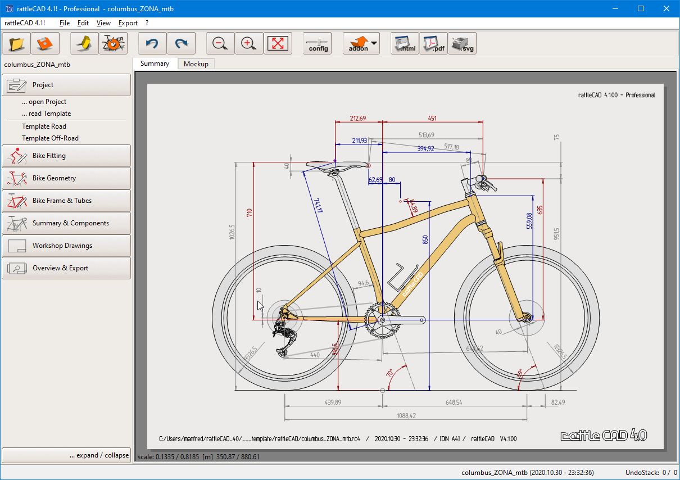This screenshot has width=680, height=480.
Task: Click the red fit-to-window icon
Action: click(278, 43)
